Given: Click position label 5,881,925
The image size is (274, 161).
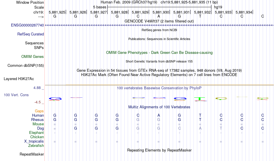Looking at the screenshot, I should (57, 12).
